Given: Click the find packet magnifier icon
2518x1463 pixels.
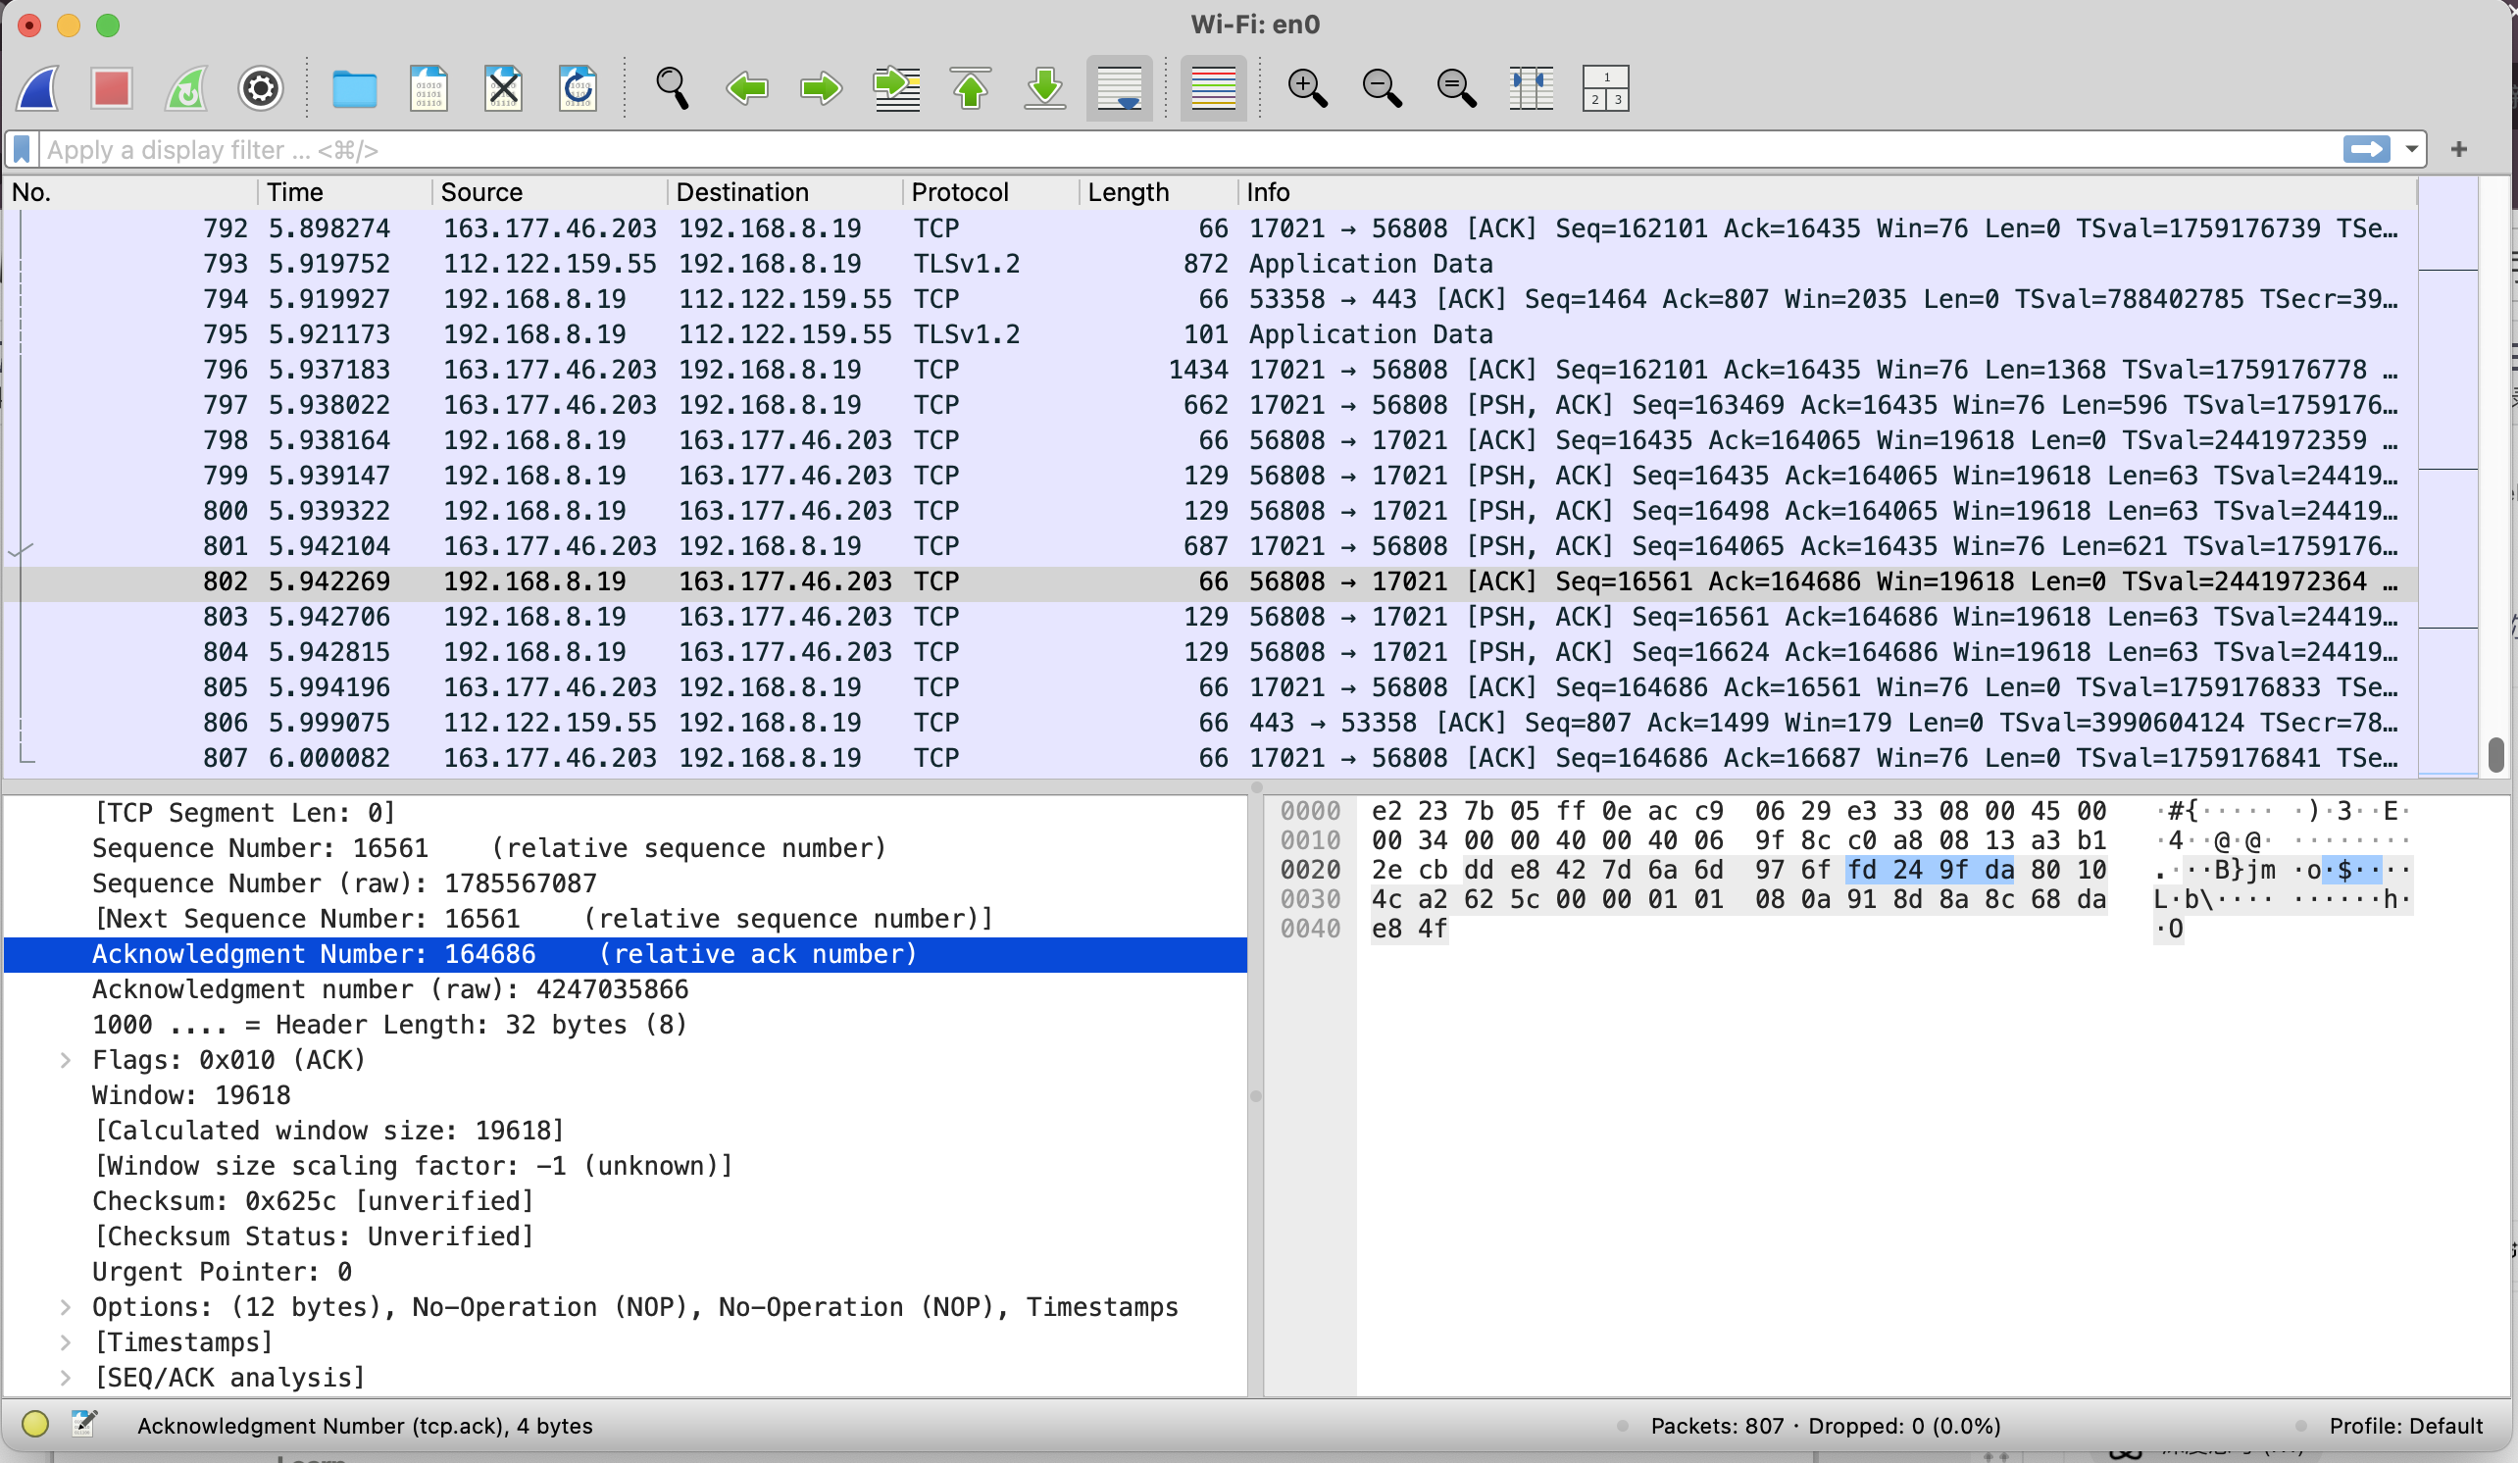Looking at the screenshot, I should point(672,89).
